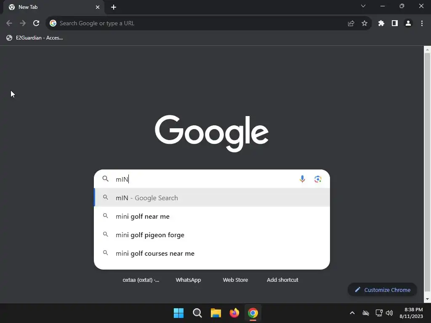Viewport: 431px width, 323px height.
Task: Choose "mini golf courses near me" suggestion
Action: (x=212, y=253)
